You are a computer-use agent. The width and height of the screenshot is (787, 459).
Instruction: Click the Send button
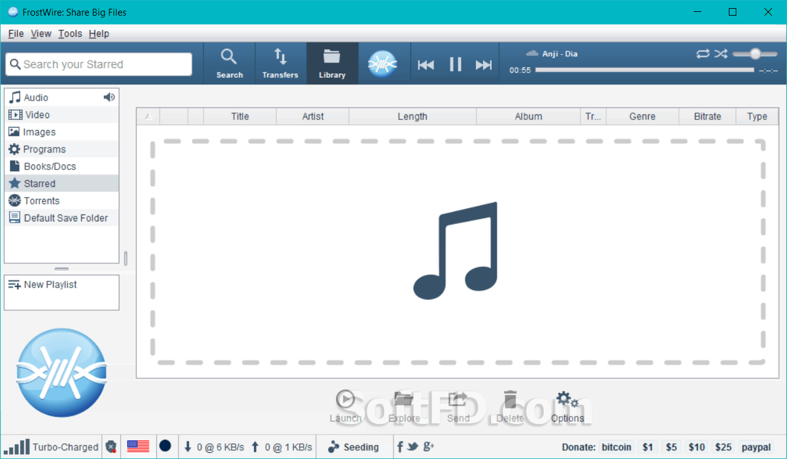pyautogui.click(x=458, y=406)
